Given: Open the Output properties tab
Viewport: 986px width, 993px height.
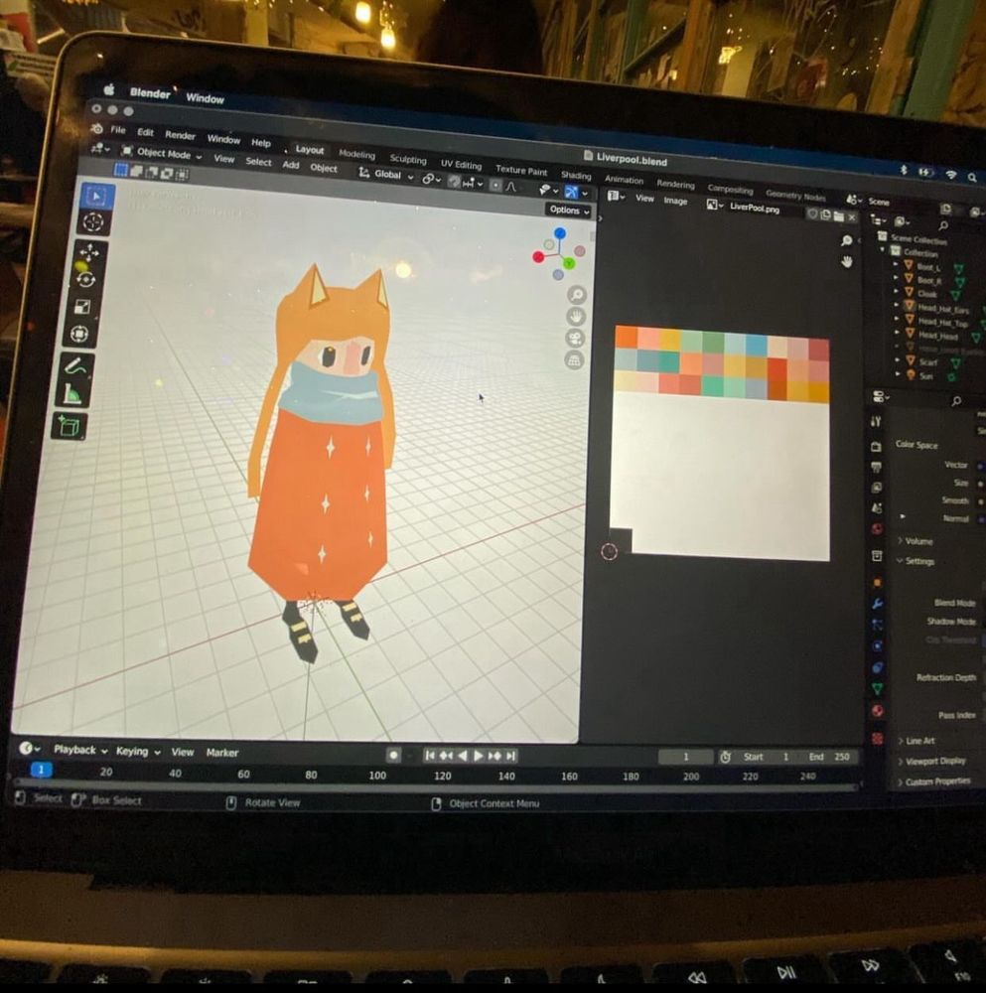Looking at the screenshot, I should click(877, 468).
